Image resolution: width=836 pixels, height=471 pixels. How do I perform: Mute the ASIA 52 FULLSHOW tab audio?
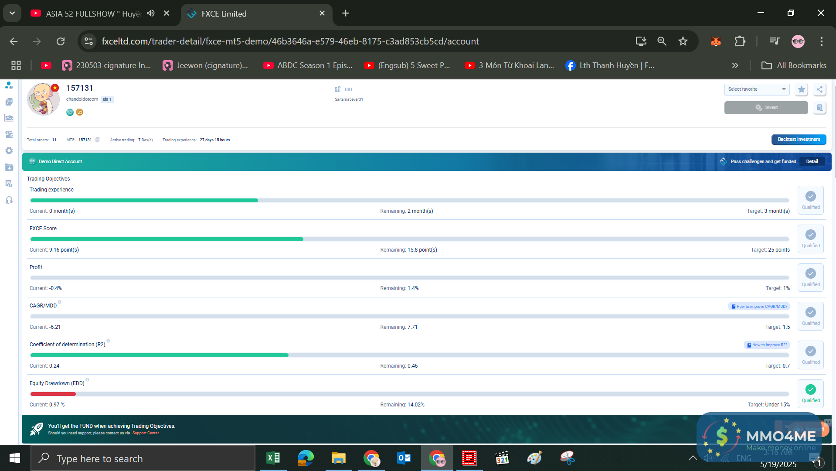[x=151, y=14]
